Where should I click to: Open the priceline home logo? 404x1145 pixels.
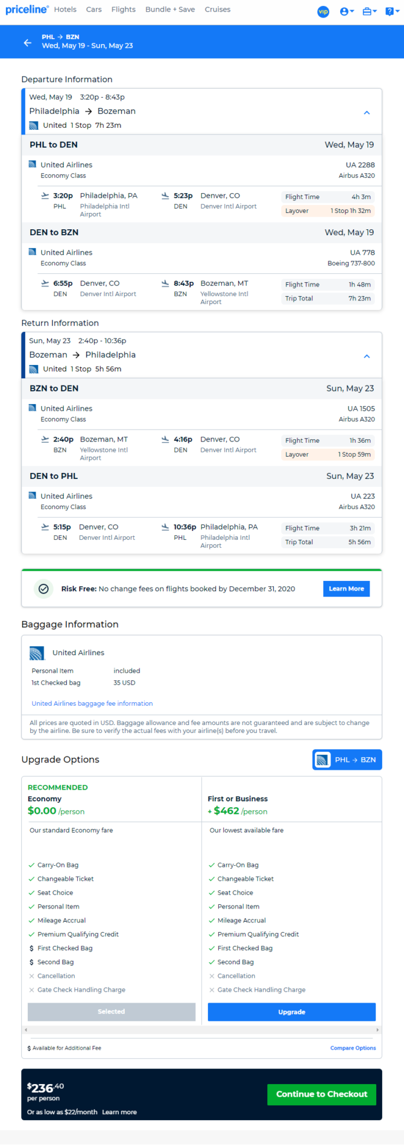(27, 10)
